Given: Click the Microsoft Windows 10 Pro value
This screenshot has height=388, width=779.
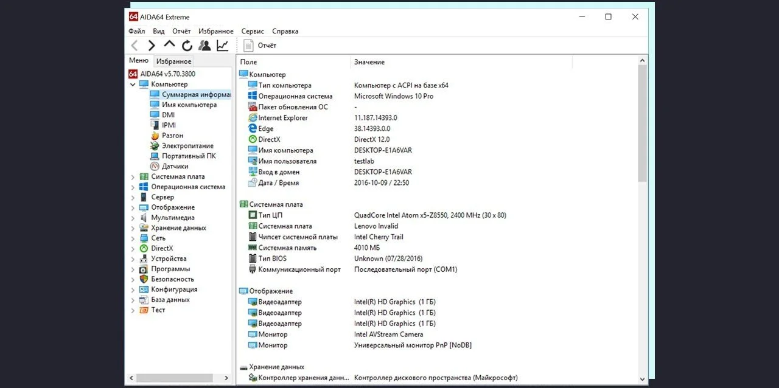Looking at the screenshot, I should click(x=394, y=96).
